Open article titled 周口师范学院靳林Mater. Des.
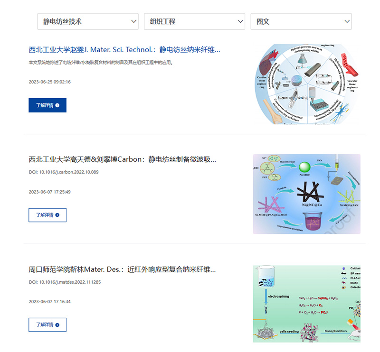The image size is (380, 352). pos(122,269)
